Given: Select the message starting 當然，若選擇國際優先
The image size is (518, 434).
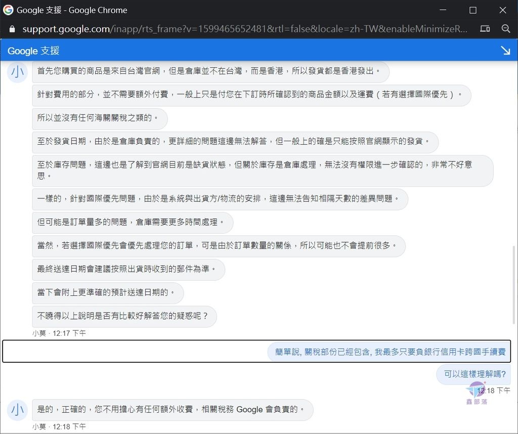Looking at the screenshot, I should 219,246.
